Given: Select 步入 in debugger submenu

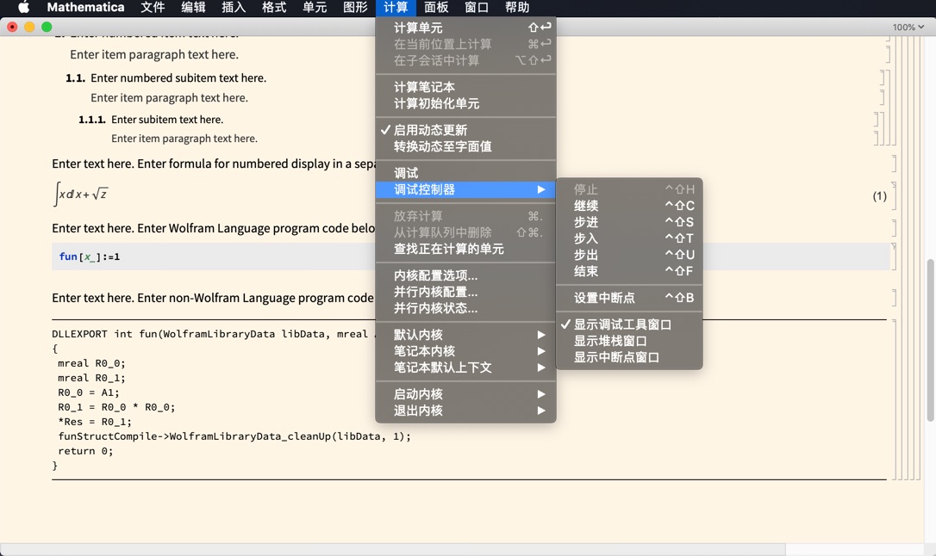Looking at the screenshot, I should click(x=629, y=239).
